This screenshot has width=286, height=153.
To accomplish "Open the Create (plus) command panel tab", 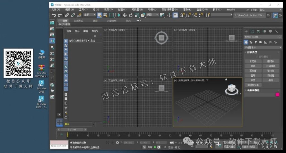I will click(x=246, y=31).
